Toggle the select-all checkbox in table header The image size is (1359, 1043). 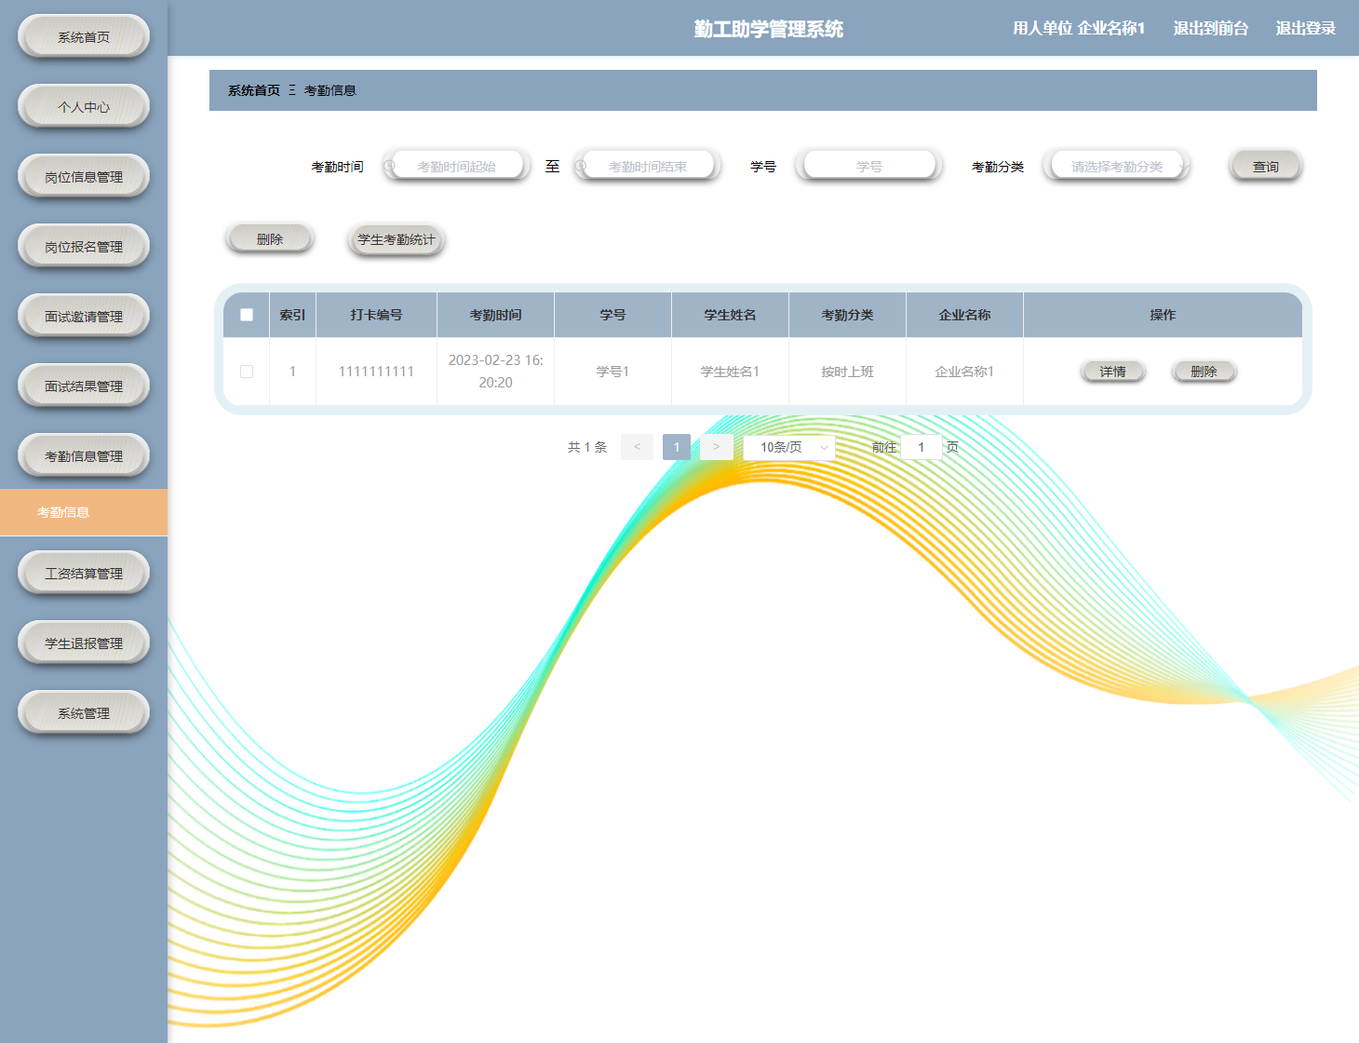tap(247, 315)
